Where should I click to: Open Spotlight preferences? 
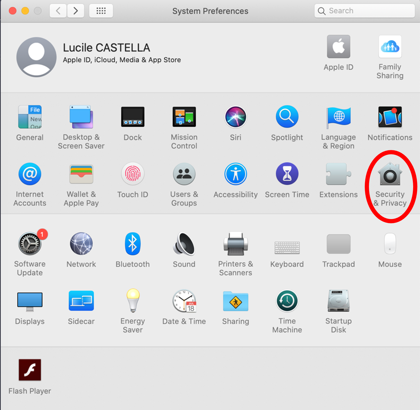pos(287,117)
